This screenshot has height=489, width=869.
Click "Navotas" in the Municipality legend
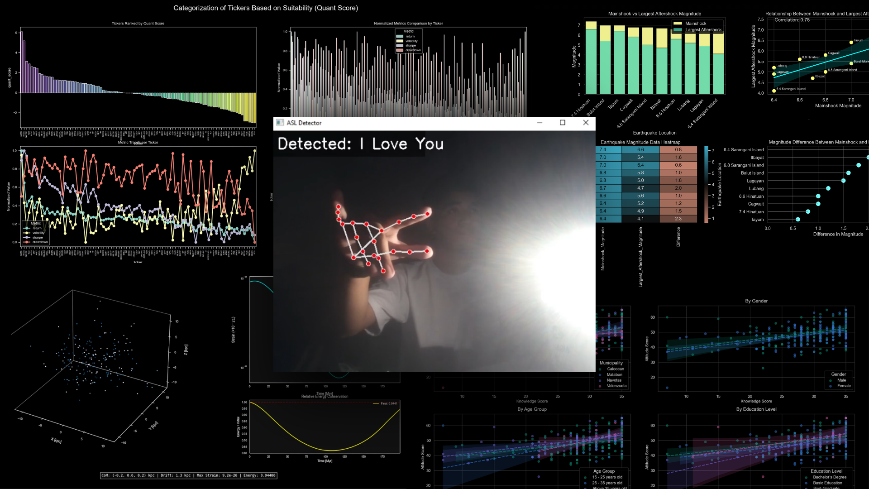point(614,380)
